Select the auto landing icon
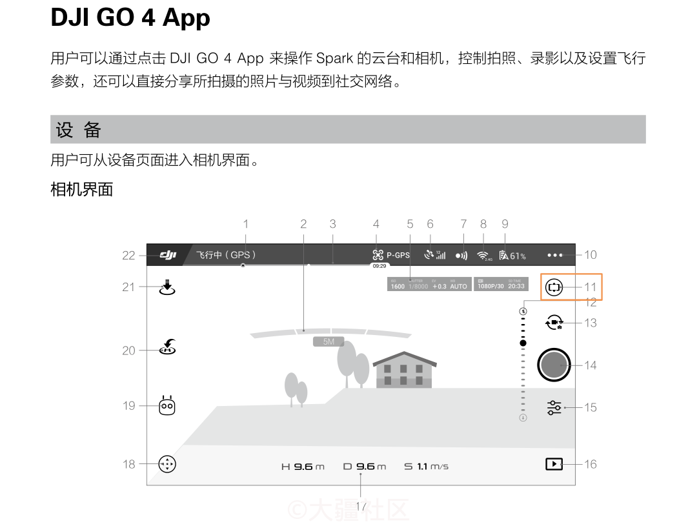Screen dimensions: 697x528 tap(166, 286)
